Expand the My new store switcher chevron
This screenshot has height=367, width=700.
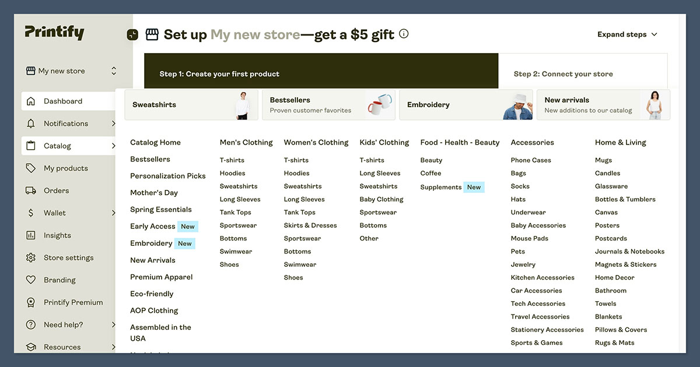pyautogui.click(x=114, y=70)
